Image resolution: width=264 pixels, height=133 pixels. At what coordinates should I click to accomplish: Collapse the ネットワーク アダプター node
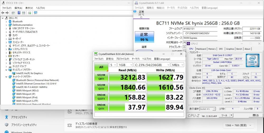(x=6, y=77)
